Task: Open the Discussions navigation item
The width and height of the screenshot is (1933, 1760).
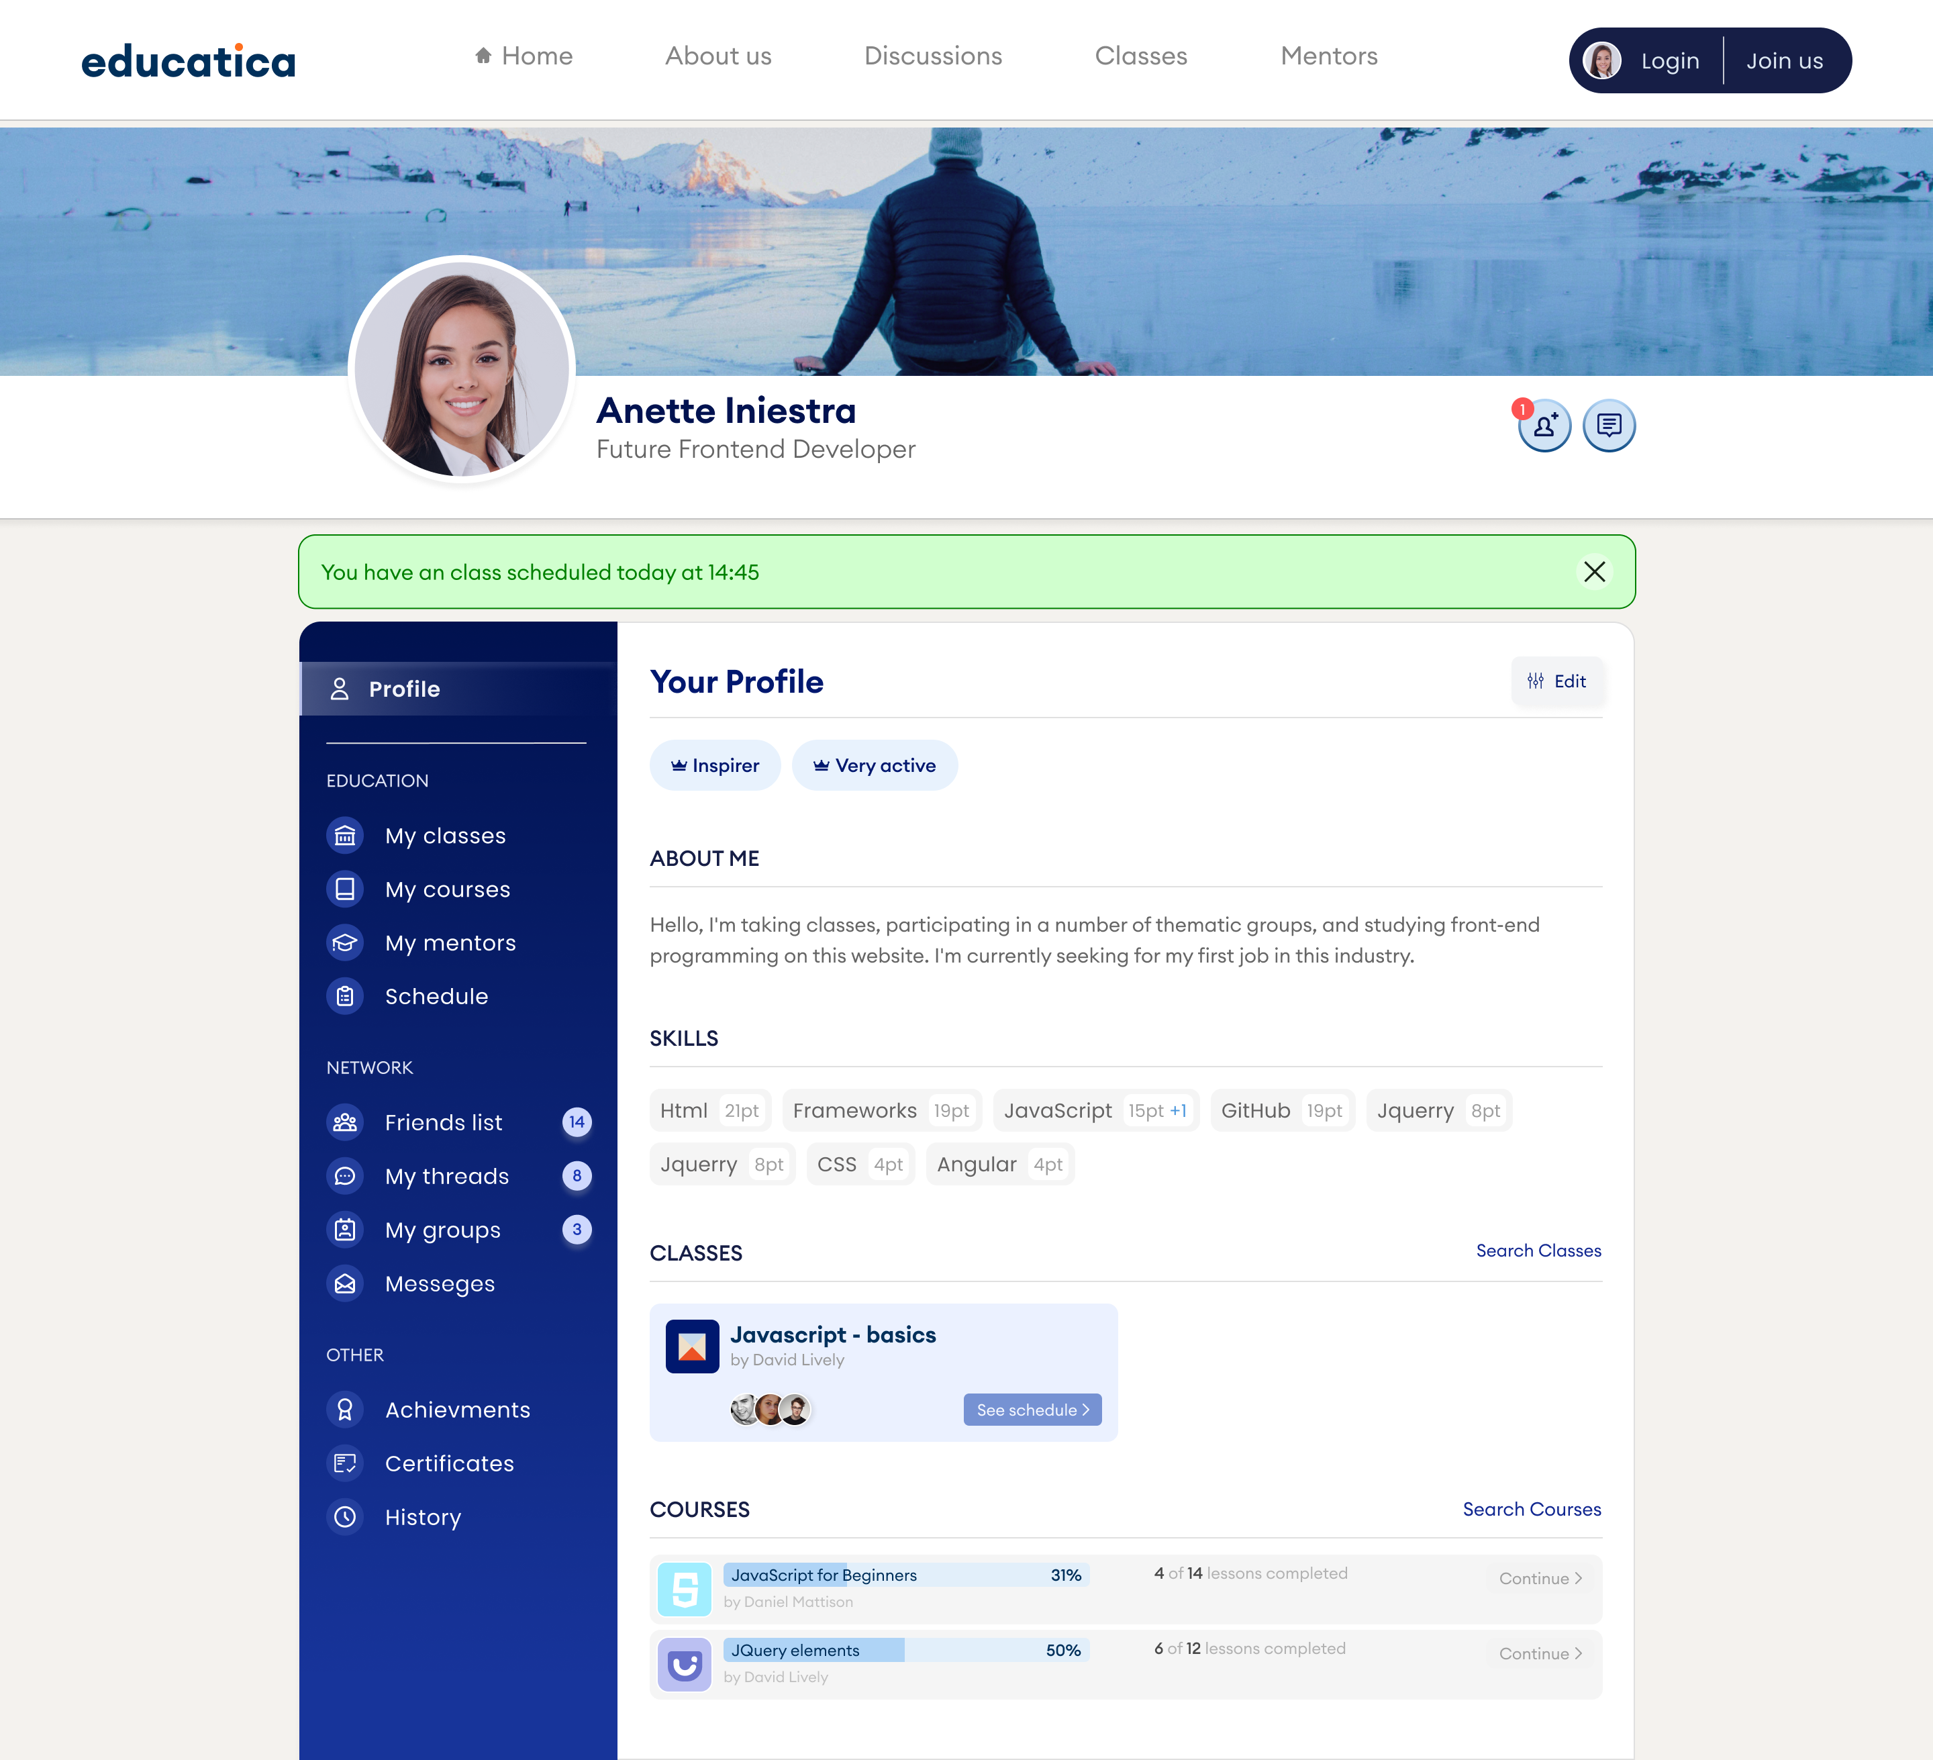Action: (932, 56)
